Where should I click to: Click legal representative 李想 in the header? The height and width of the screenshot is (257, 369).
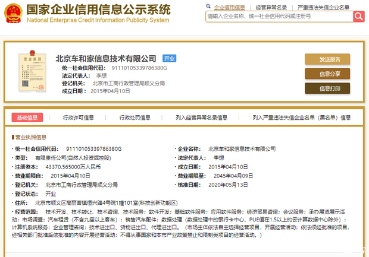pyautogui.click(x=101, y=75)
